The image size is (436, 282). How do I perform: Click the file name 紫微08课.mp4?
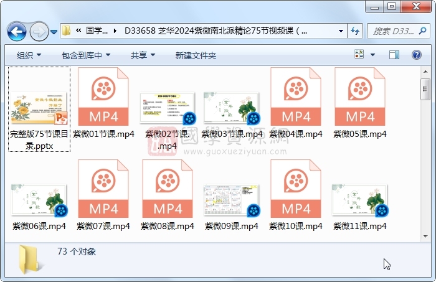coord(168,226)
